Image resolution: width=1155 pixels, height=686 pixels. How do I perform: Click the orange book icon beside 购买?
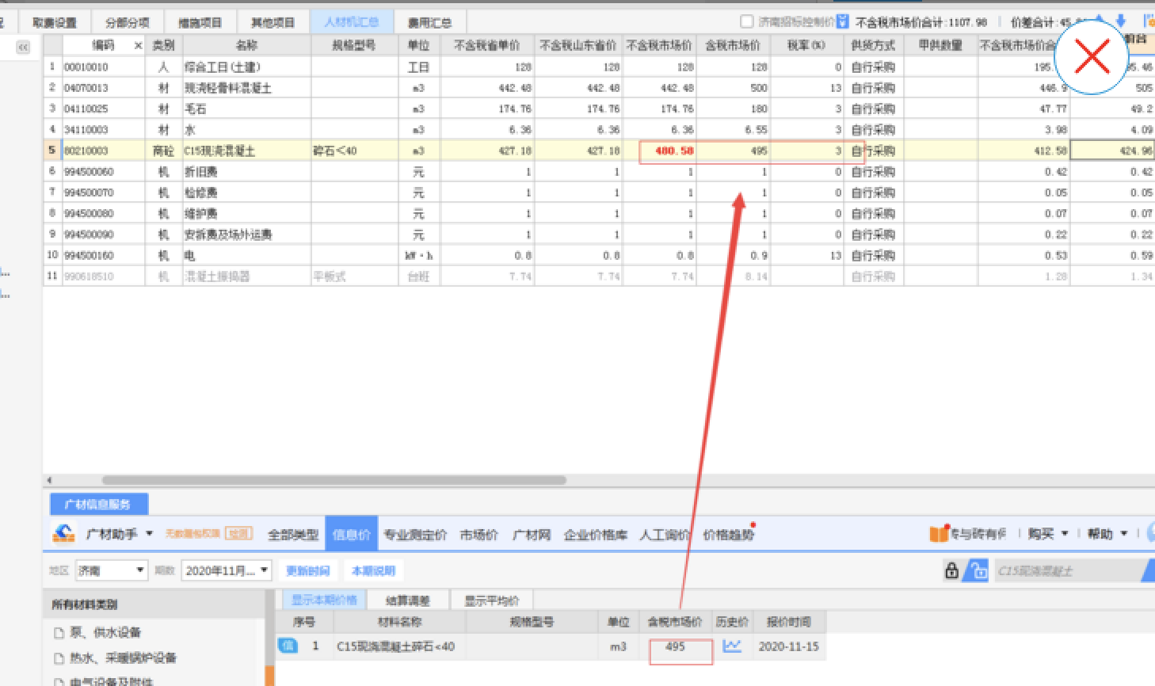(x=939, y=534)
